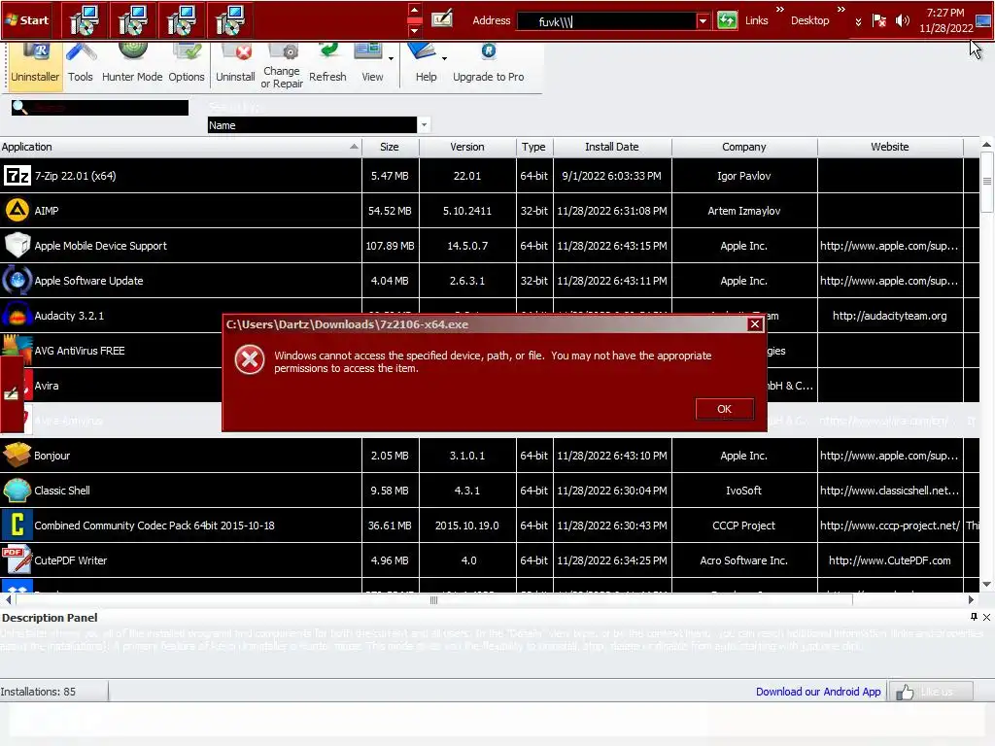Select the Bonjour application icon
The image size is (995, 746).
17,456
